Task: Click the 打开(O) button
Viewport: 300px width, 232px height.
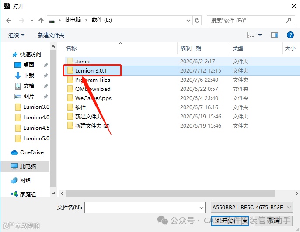Action: [x=226, y=221]
